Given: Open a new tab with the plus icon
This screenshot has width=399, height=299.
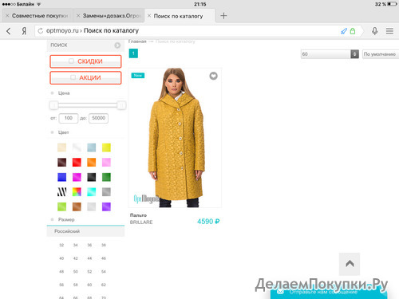Looking at the screenshot, I should click(x=223, y=16).
